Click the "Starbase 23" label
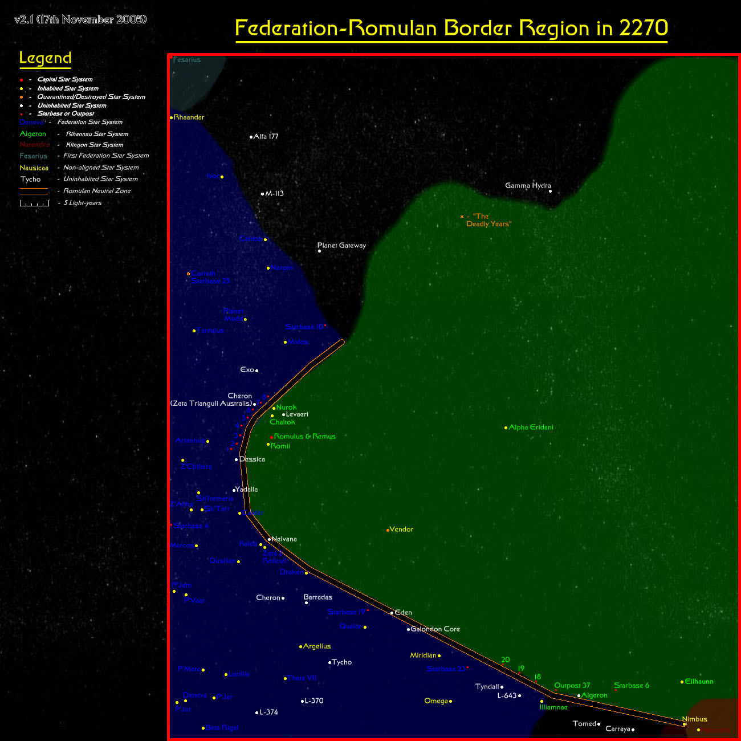The width and height of the screenshot is (741, 741). tap(446, 669)
